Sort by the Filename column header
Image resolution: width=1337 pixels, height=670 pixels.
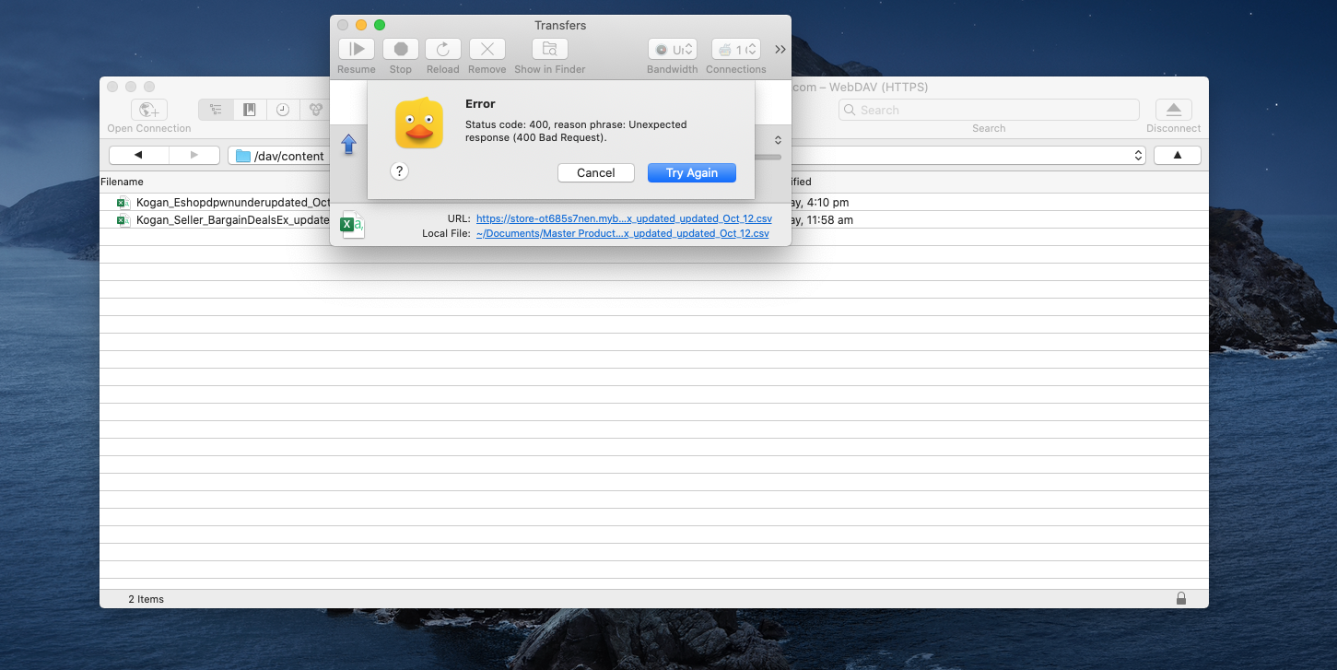(122, 182)
